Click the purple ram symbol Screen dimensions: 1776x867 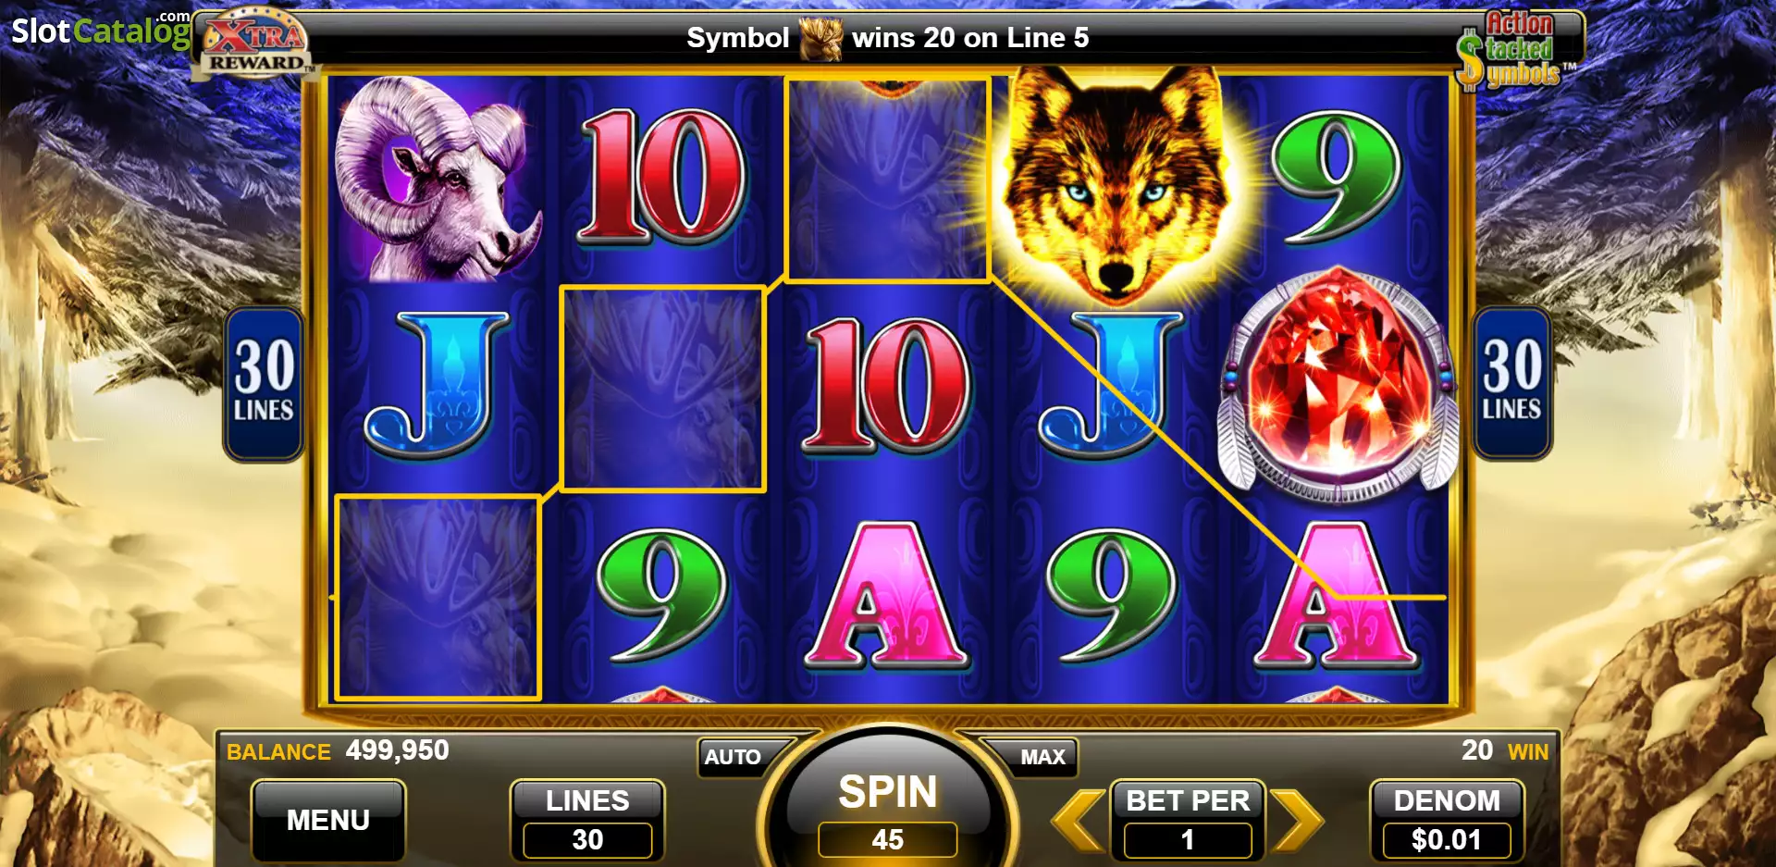(437, 178)
